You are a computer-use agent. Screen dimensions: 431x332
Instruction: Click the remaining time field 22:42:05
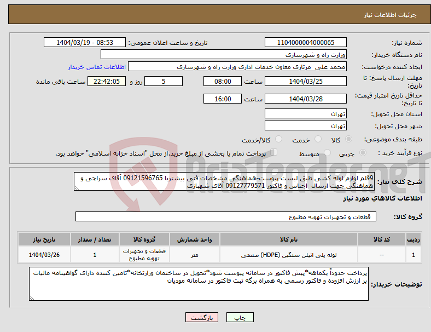(107, 81)
